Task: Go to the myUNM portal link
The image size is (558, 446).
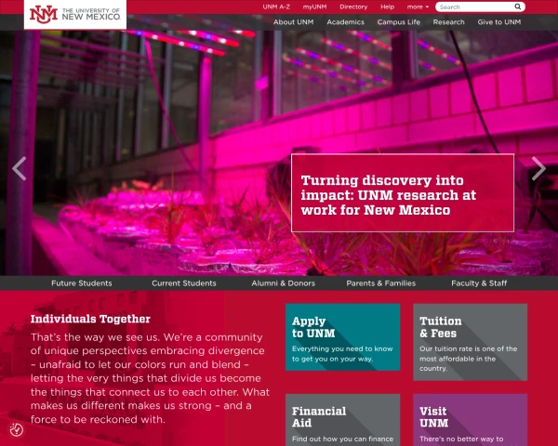Action: tap(314, 7)
